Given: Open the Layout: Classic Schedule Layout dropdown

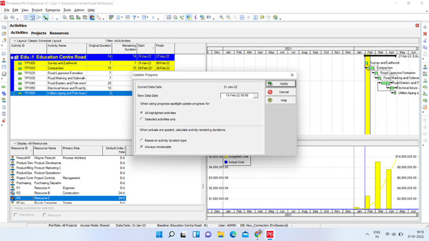Looking at the screenshot, I should pos(14,41).
